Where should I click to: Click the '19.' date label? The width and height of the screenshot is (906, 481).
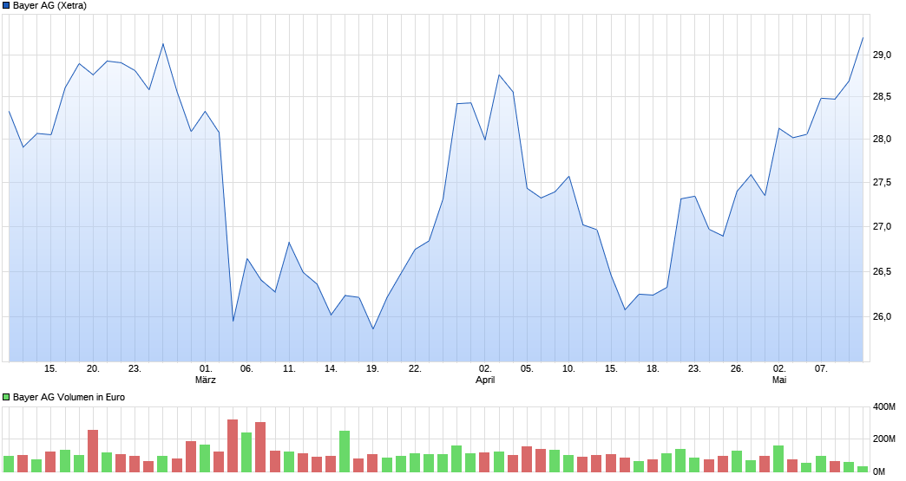372,368
